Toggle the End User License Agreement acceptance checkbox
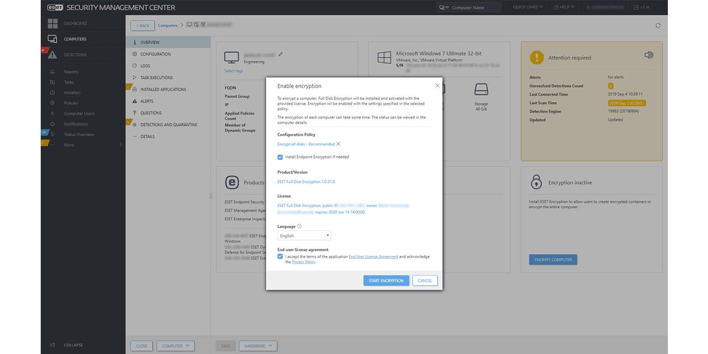The width and height of the screenshot is (708, 354). [280, 256]
